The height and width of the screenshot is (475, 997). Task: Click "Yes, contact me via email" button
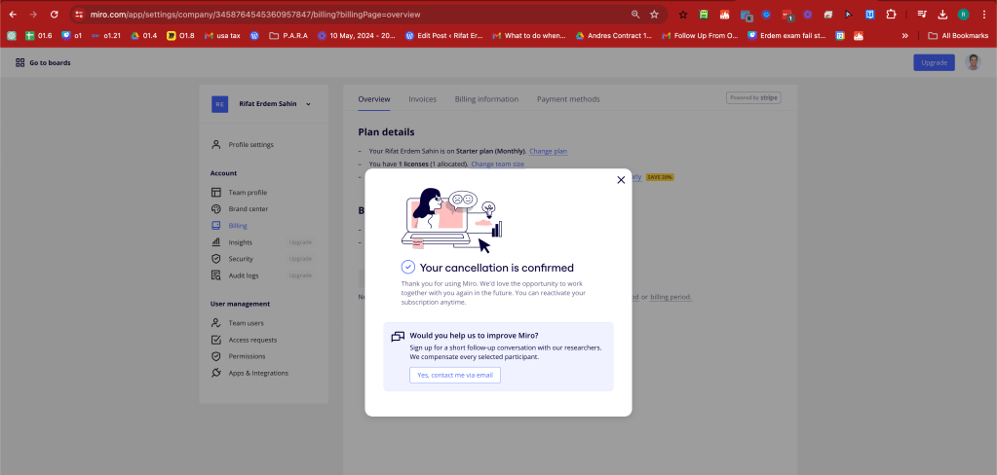(x=455, y=376)
